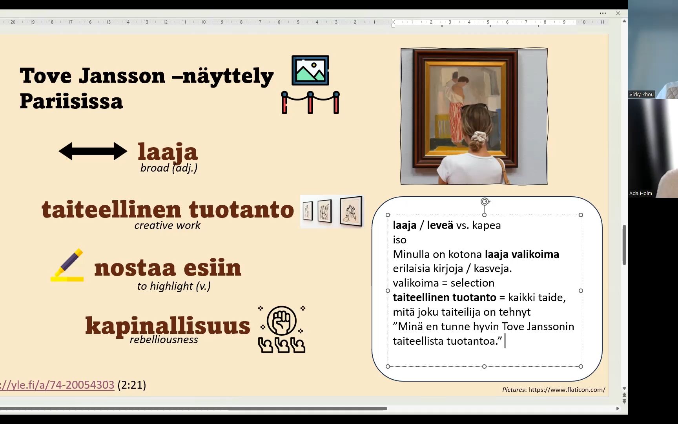Open the yle.fi/a/74-20054303 link

point(57,385)
